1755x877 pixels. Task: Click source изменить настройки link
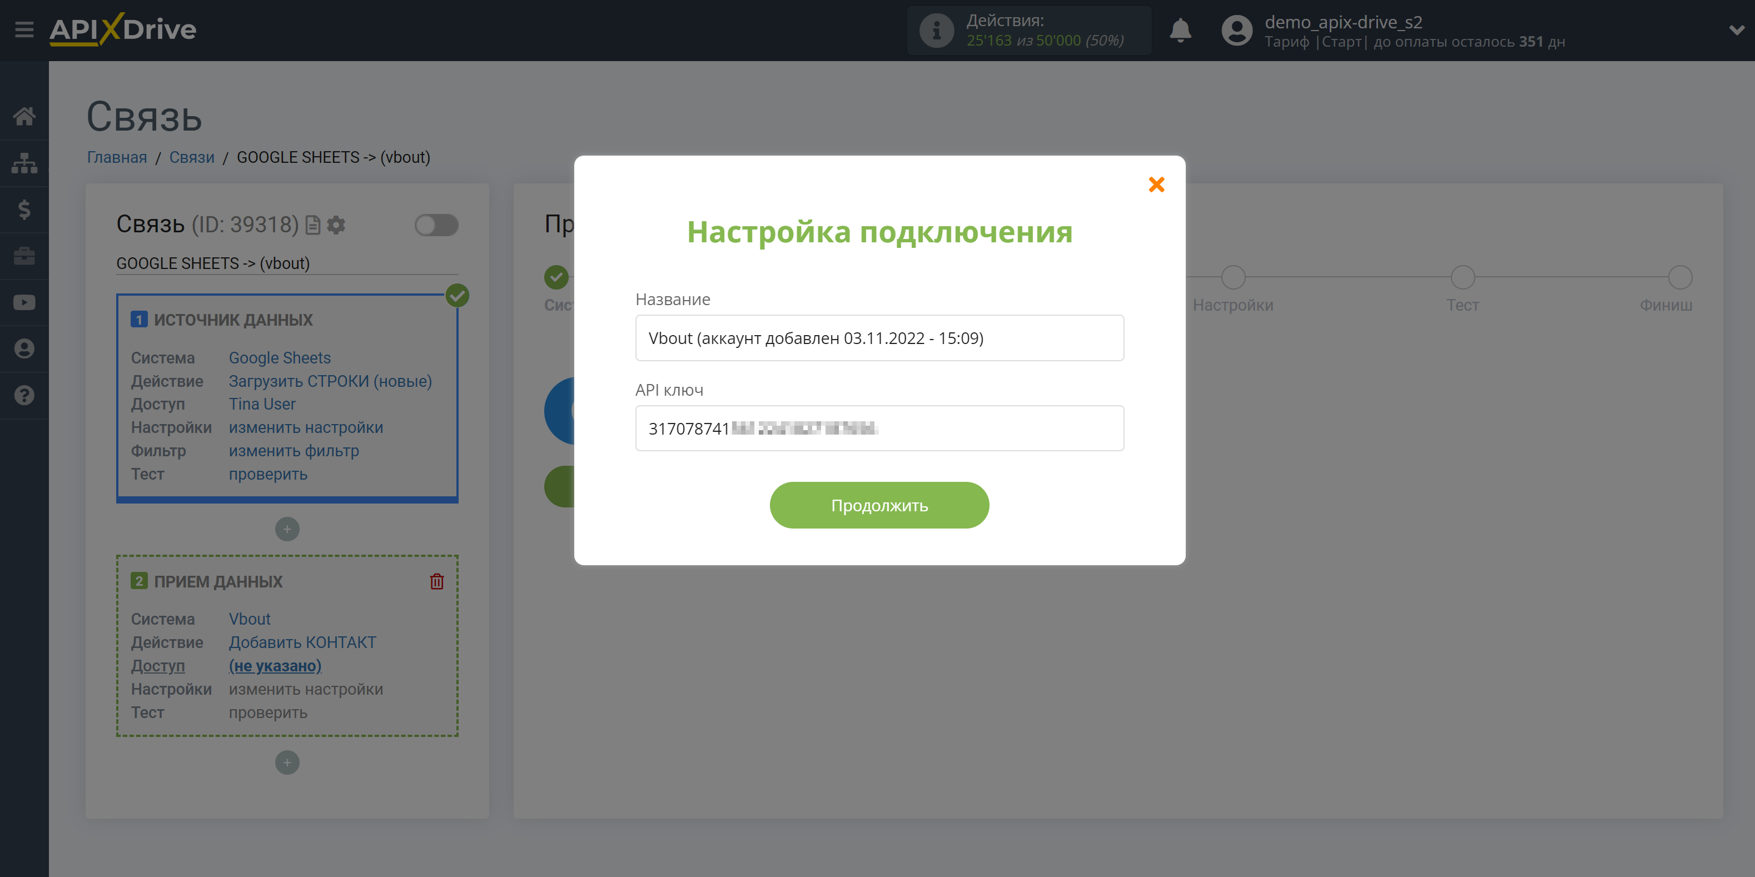pyautogui.click(x=305, y=427)
